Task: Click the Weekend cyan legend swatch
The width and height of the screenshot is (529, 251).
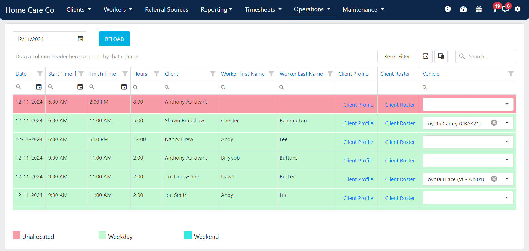Action: tap(188, 235)
